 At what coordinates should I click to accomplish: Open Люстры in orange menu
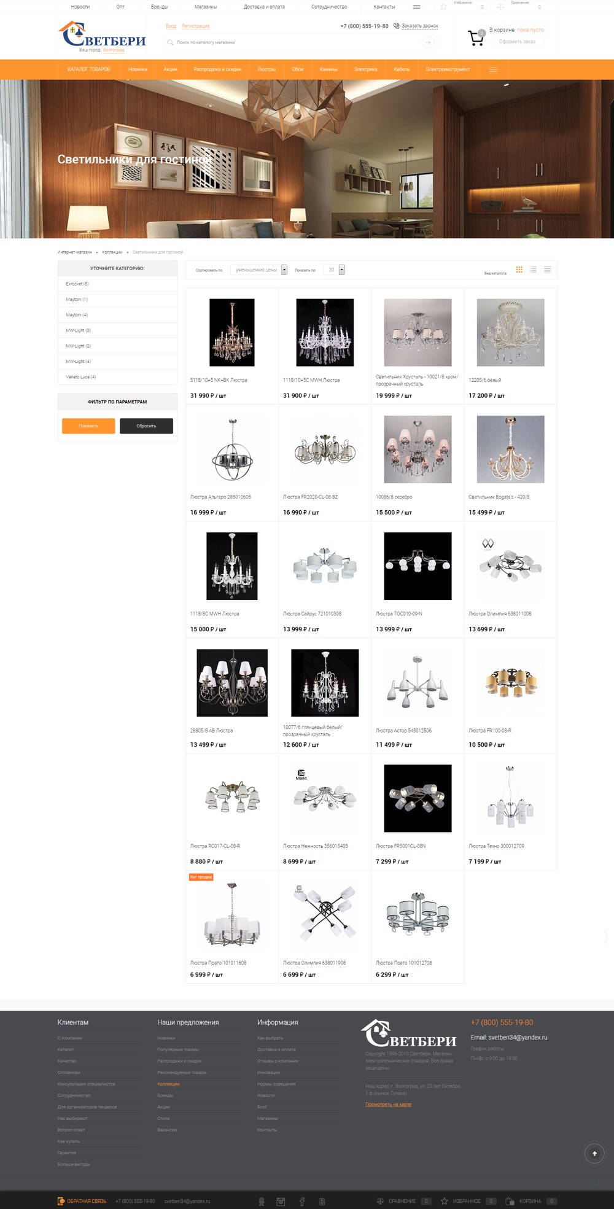266,69
